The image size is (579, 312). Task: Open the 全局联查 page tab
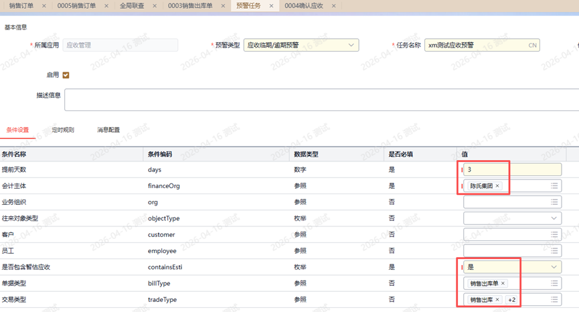click(132, 6)
